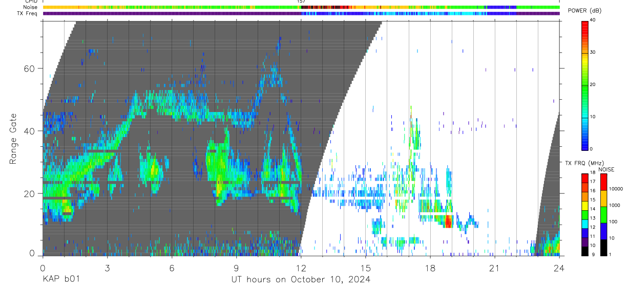Click the blue segment of the NOISE legend

pyautogui.click(x=604, y=231)
